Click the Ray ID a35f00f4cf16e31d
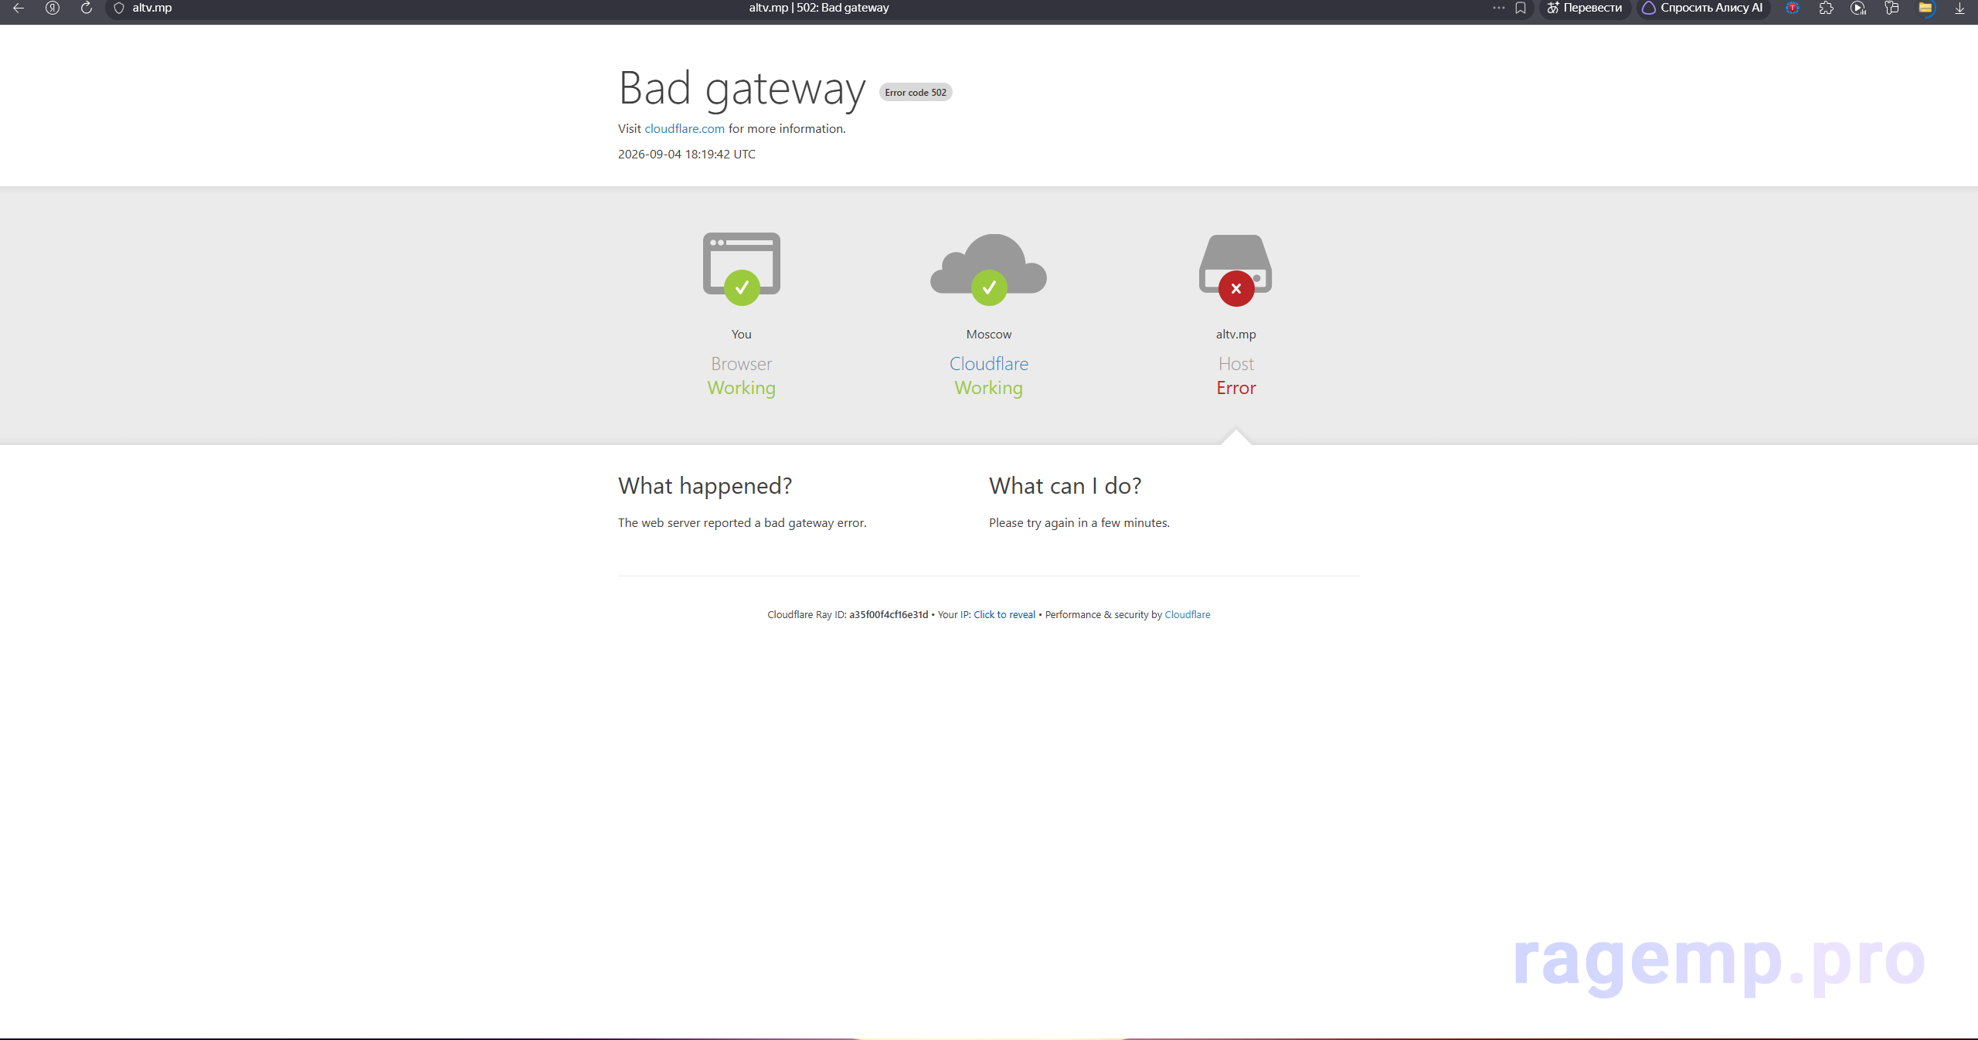 click(889, 615)
